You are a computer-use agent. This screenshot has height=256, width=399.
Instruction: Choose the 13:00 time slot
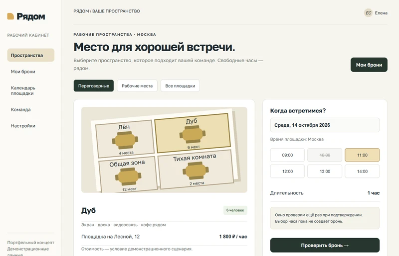pos(325,171)
